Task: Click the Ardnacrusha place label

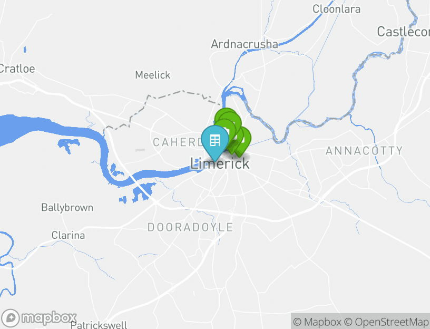Action: pyautogui.click(x=245, y=44)
